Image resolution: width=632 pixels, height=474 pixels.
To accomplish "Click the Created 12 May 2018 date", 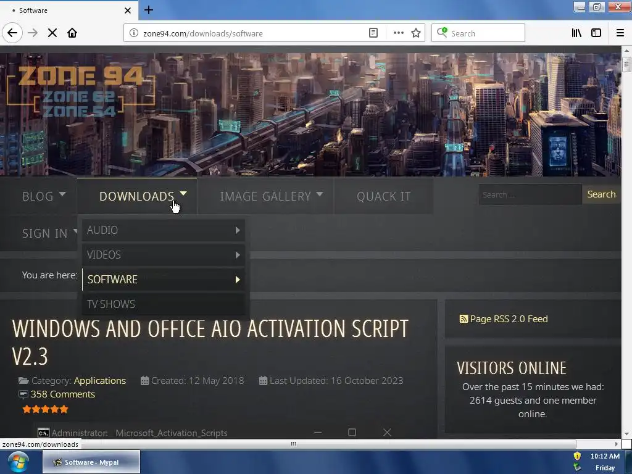I will (x=197, y=380).
